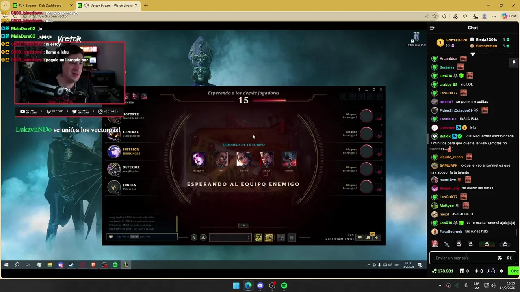Open a new browser tab
Screen dimensions: 520x292
click(146, 5)
